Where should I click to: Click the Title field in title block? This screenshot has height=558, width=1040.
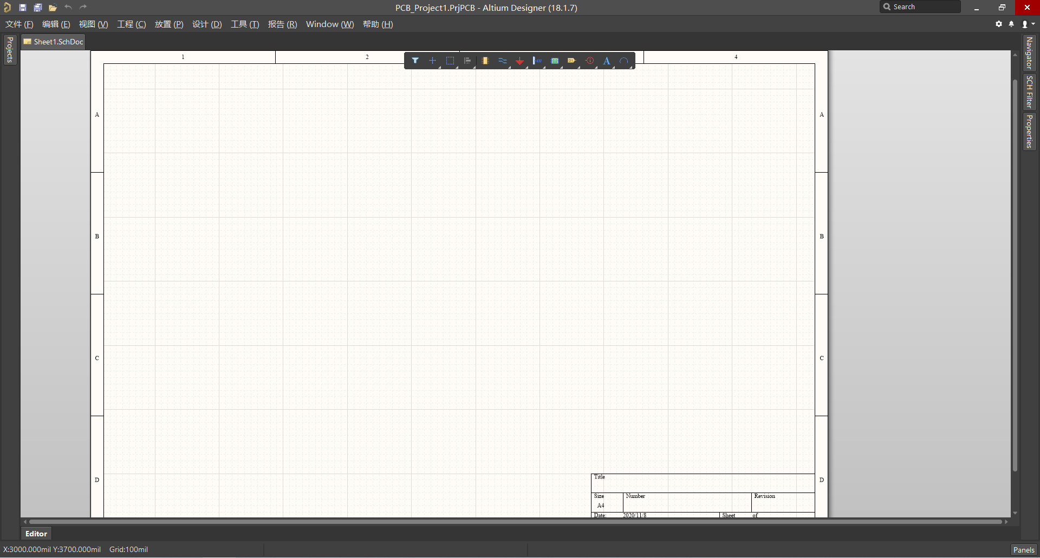(x=703, y=483)
